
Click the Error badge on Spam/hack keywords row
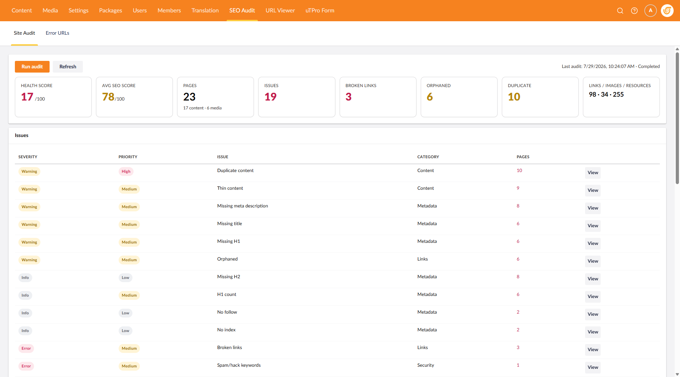(x=26, y=366)
